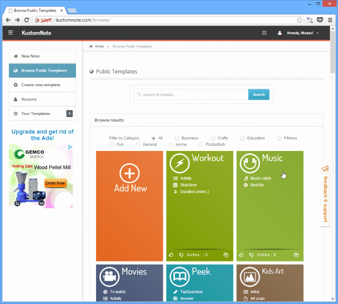Select Browse Public Templates sidebar item
Viewport: 338px width, 304px height.
(x=42, y=70)
